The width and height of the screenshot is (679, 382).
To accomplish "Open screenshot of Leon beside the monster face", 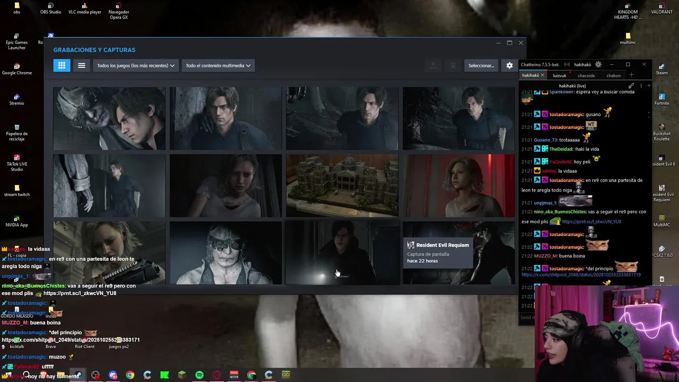I will [x=109, y=118].
